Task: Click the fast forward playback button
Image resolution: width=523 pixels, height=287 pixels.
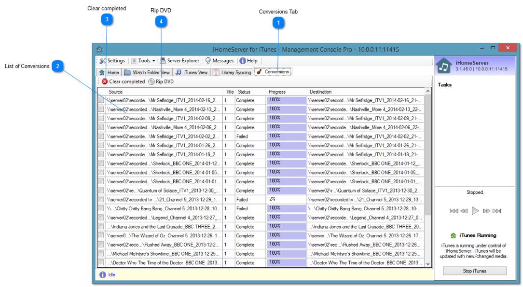Action: tap(486, 211)
